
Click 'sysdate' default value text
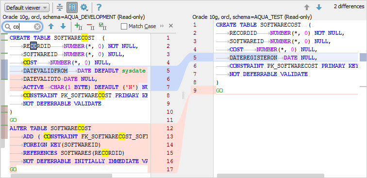133,71
